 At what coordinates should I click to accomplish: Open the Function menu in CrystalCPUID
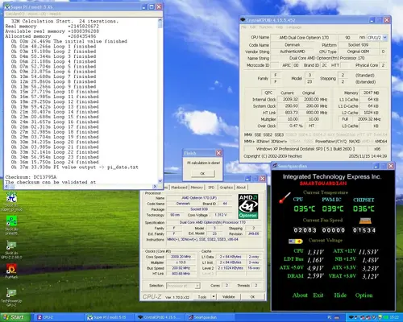(266, 27)
